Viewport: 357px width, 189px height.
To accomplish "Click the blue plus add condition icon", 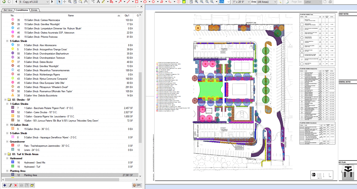I will [x=4, y=185].
